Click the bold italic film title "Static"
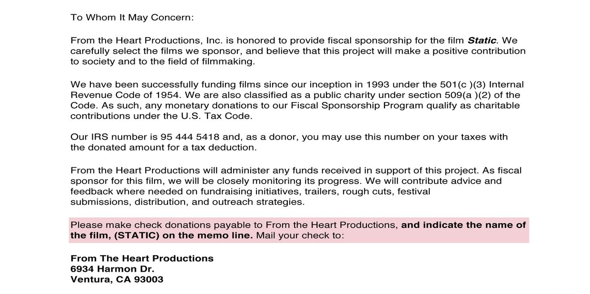 [482, 41]
